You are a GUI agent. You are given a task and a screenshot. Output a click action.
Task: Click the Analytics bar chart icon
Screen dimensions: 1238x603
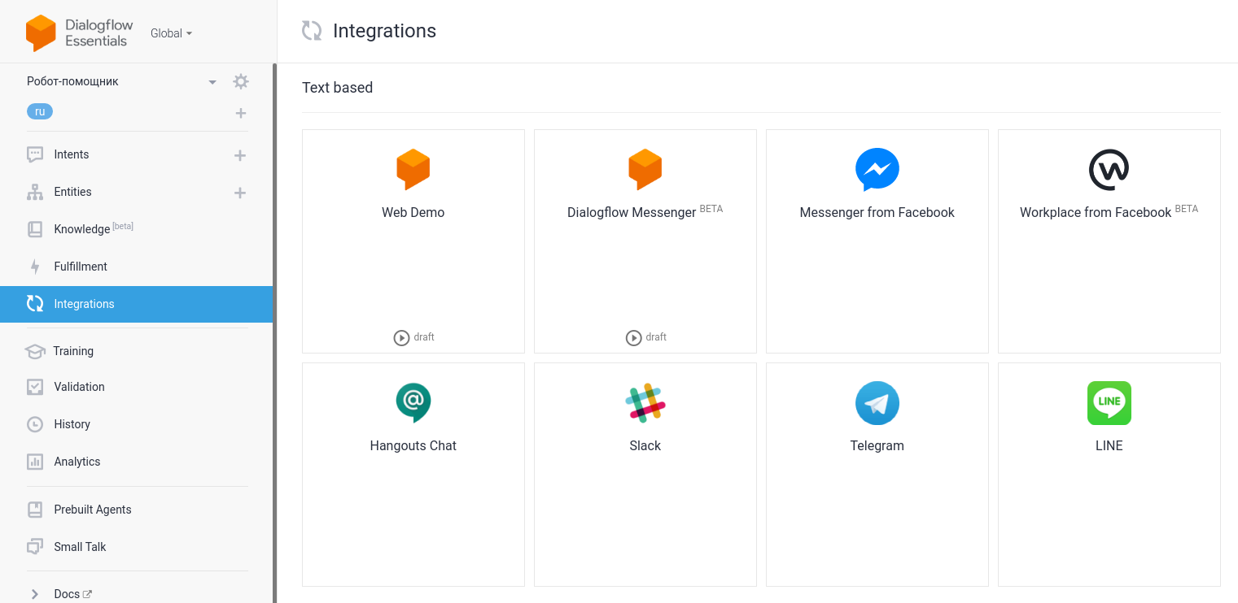click(35, 462)
